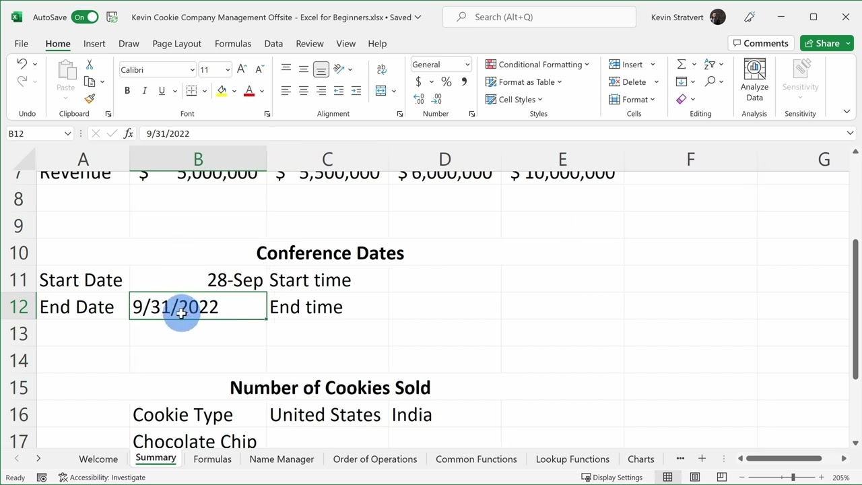Open the Calibri font name dropdown
The height and width of the screenshot is (485, 862).
[x=192, y=69]
